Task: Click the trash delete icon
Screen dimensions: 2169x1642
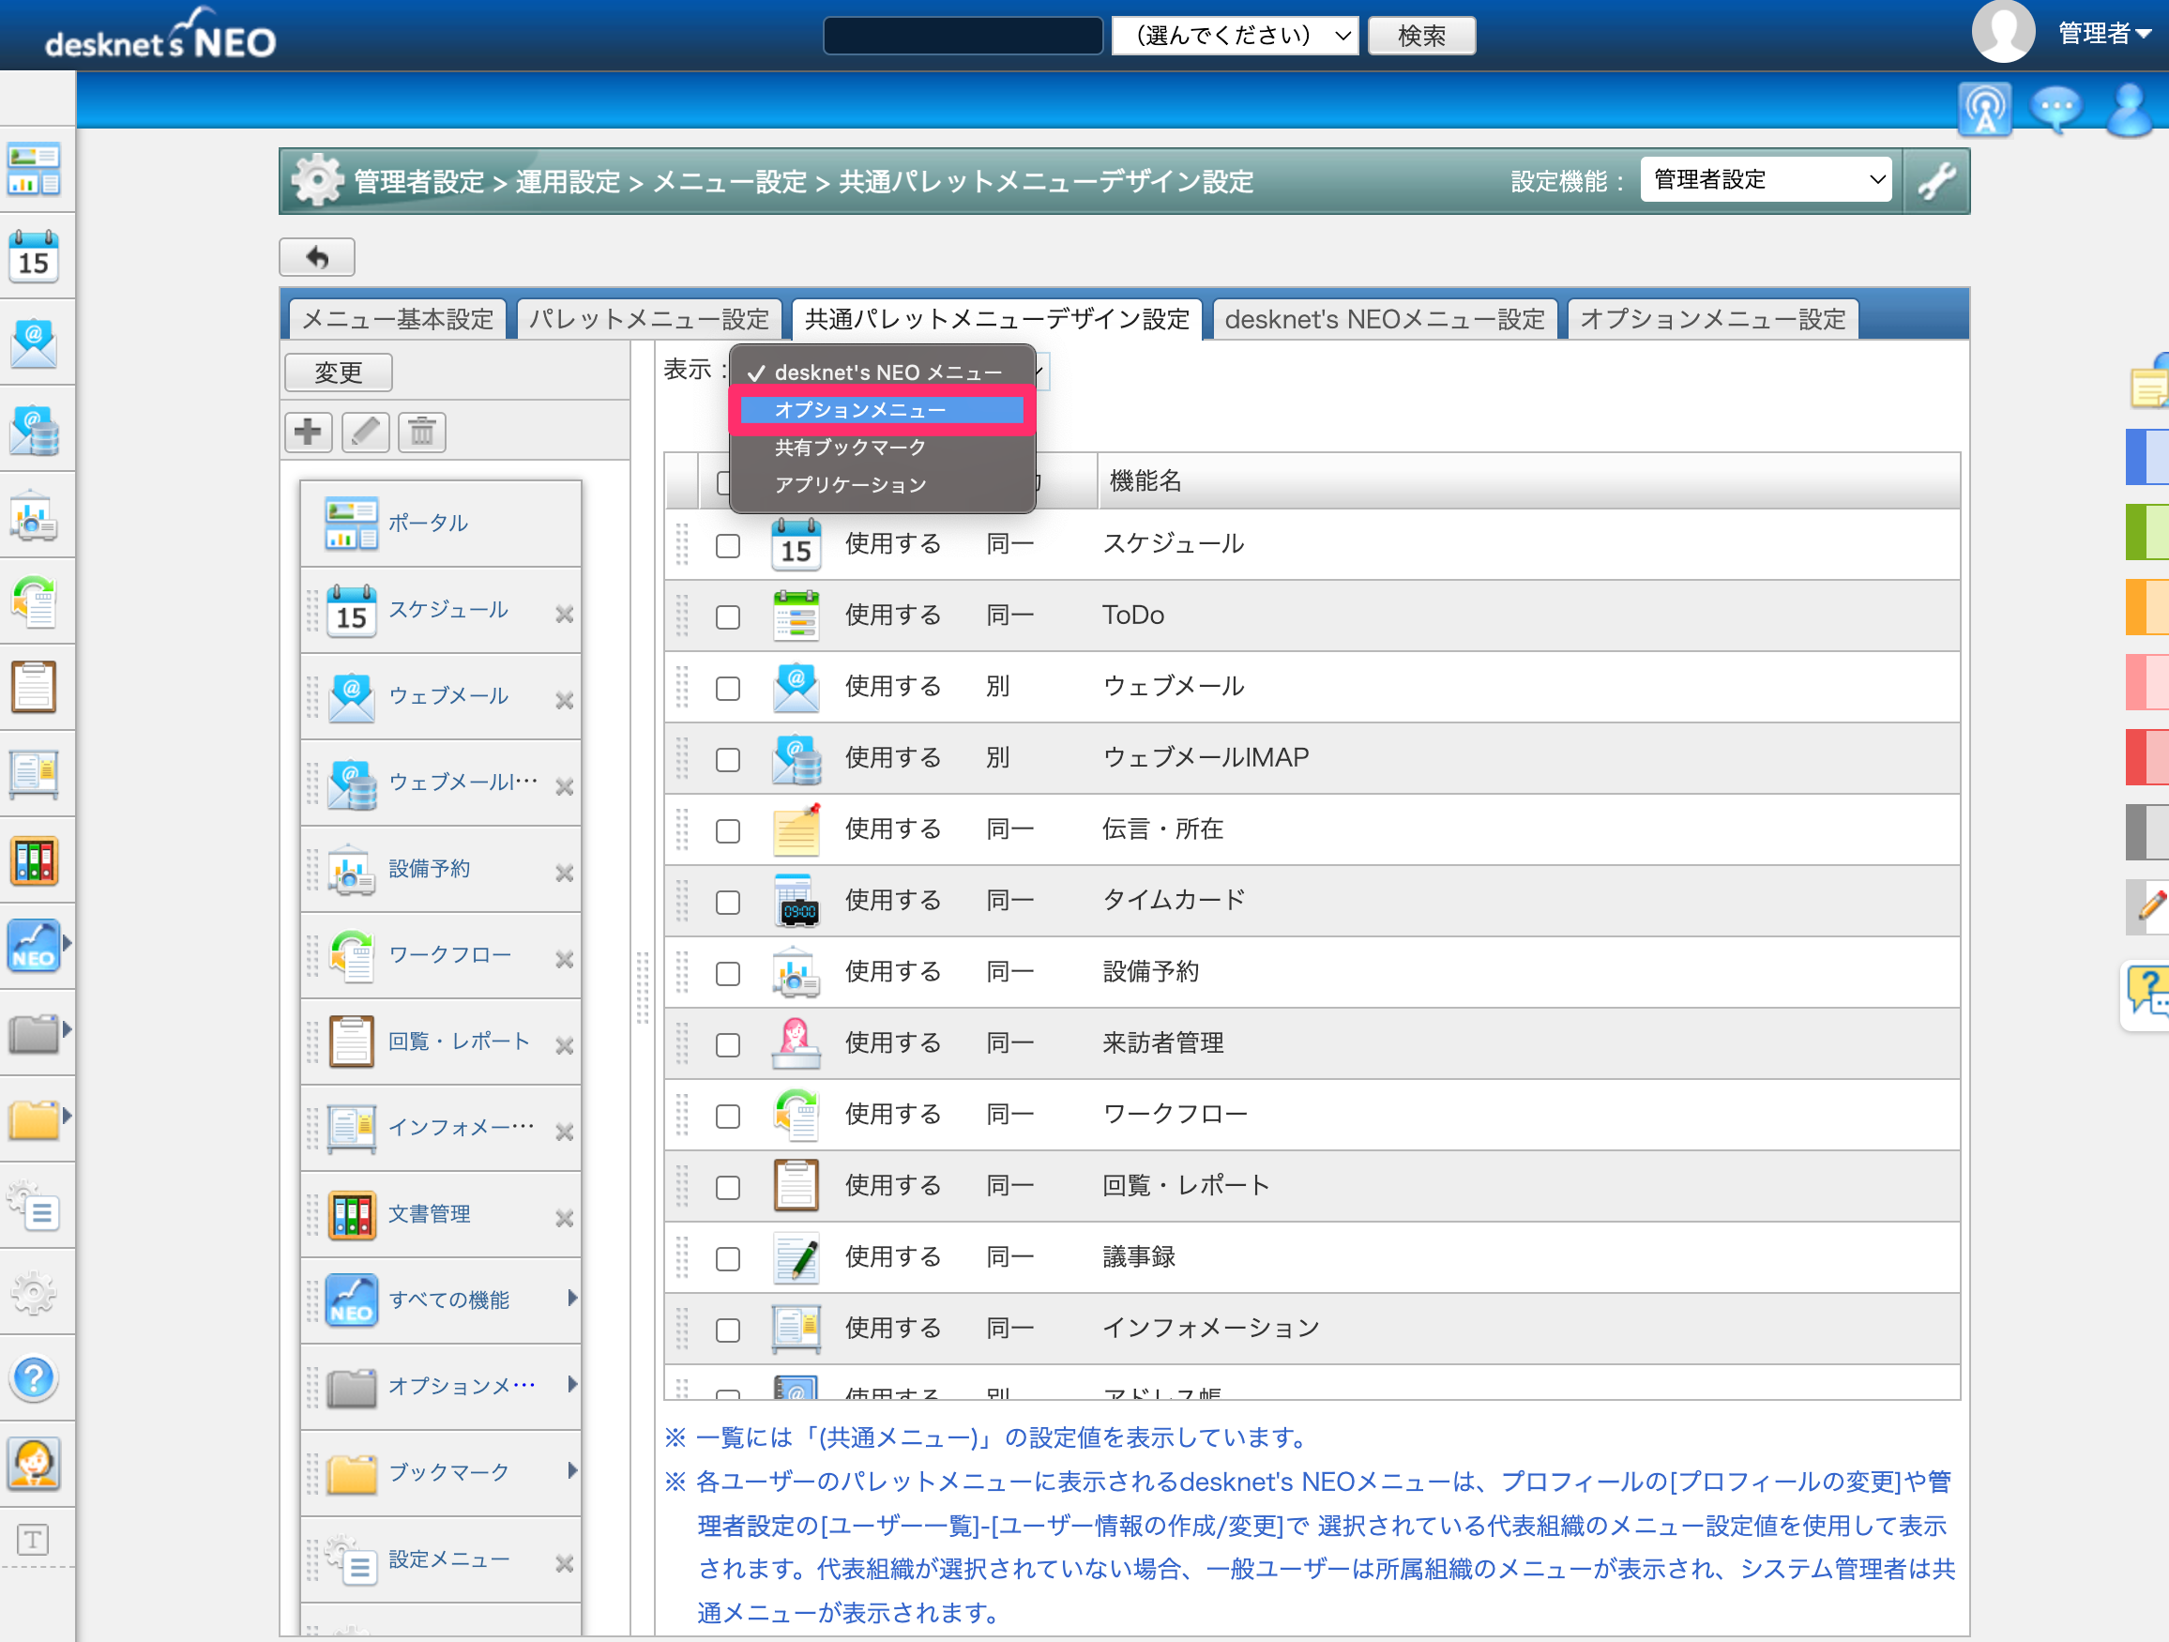Action: coord(421,432)
